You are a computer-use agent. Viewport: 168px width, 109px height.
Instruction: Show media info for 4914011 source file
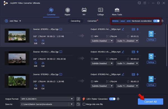pyautogui.click(x=61, y=52)
